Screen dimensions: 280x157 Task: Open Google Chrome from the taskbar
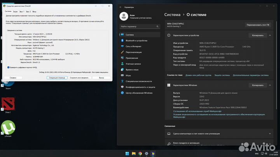[140, 154]
